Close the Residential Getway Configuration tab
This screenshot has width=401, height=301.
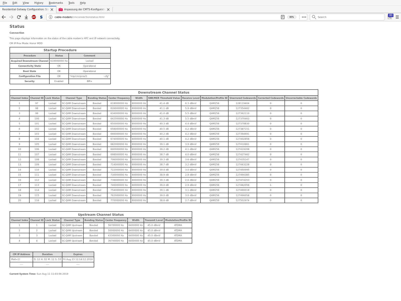(52, 10)
